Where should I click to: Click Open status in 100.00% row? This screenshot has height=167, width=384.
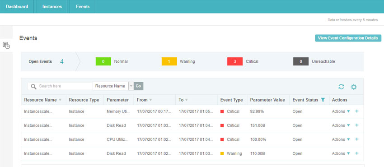point(297,139)
